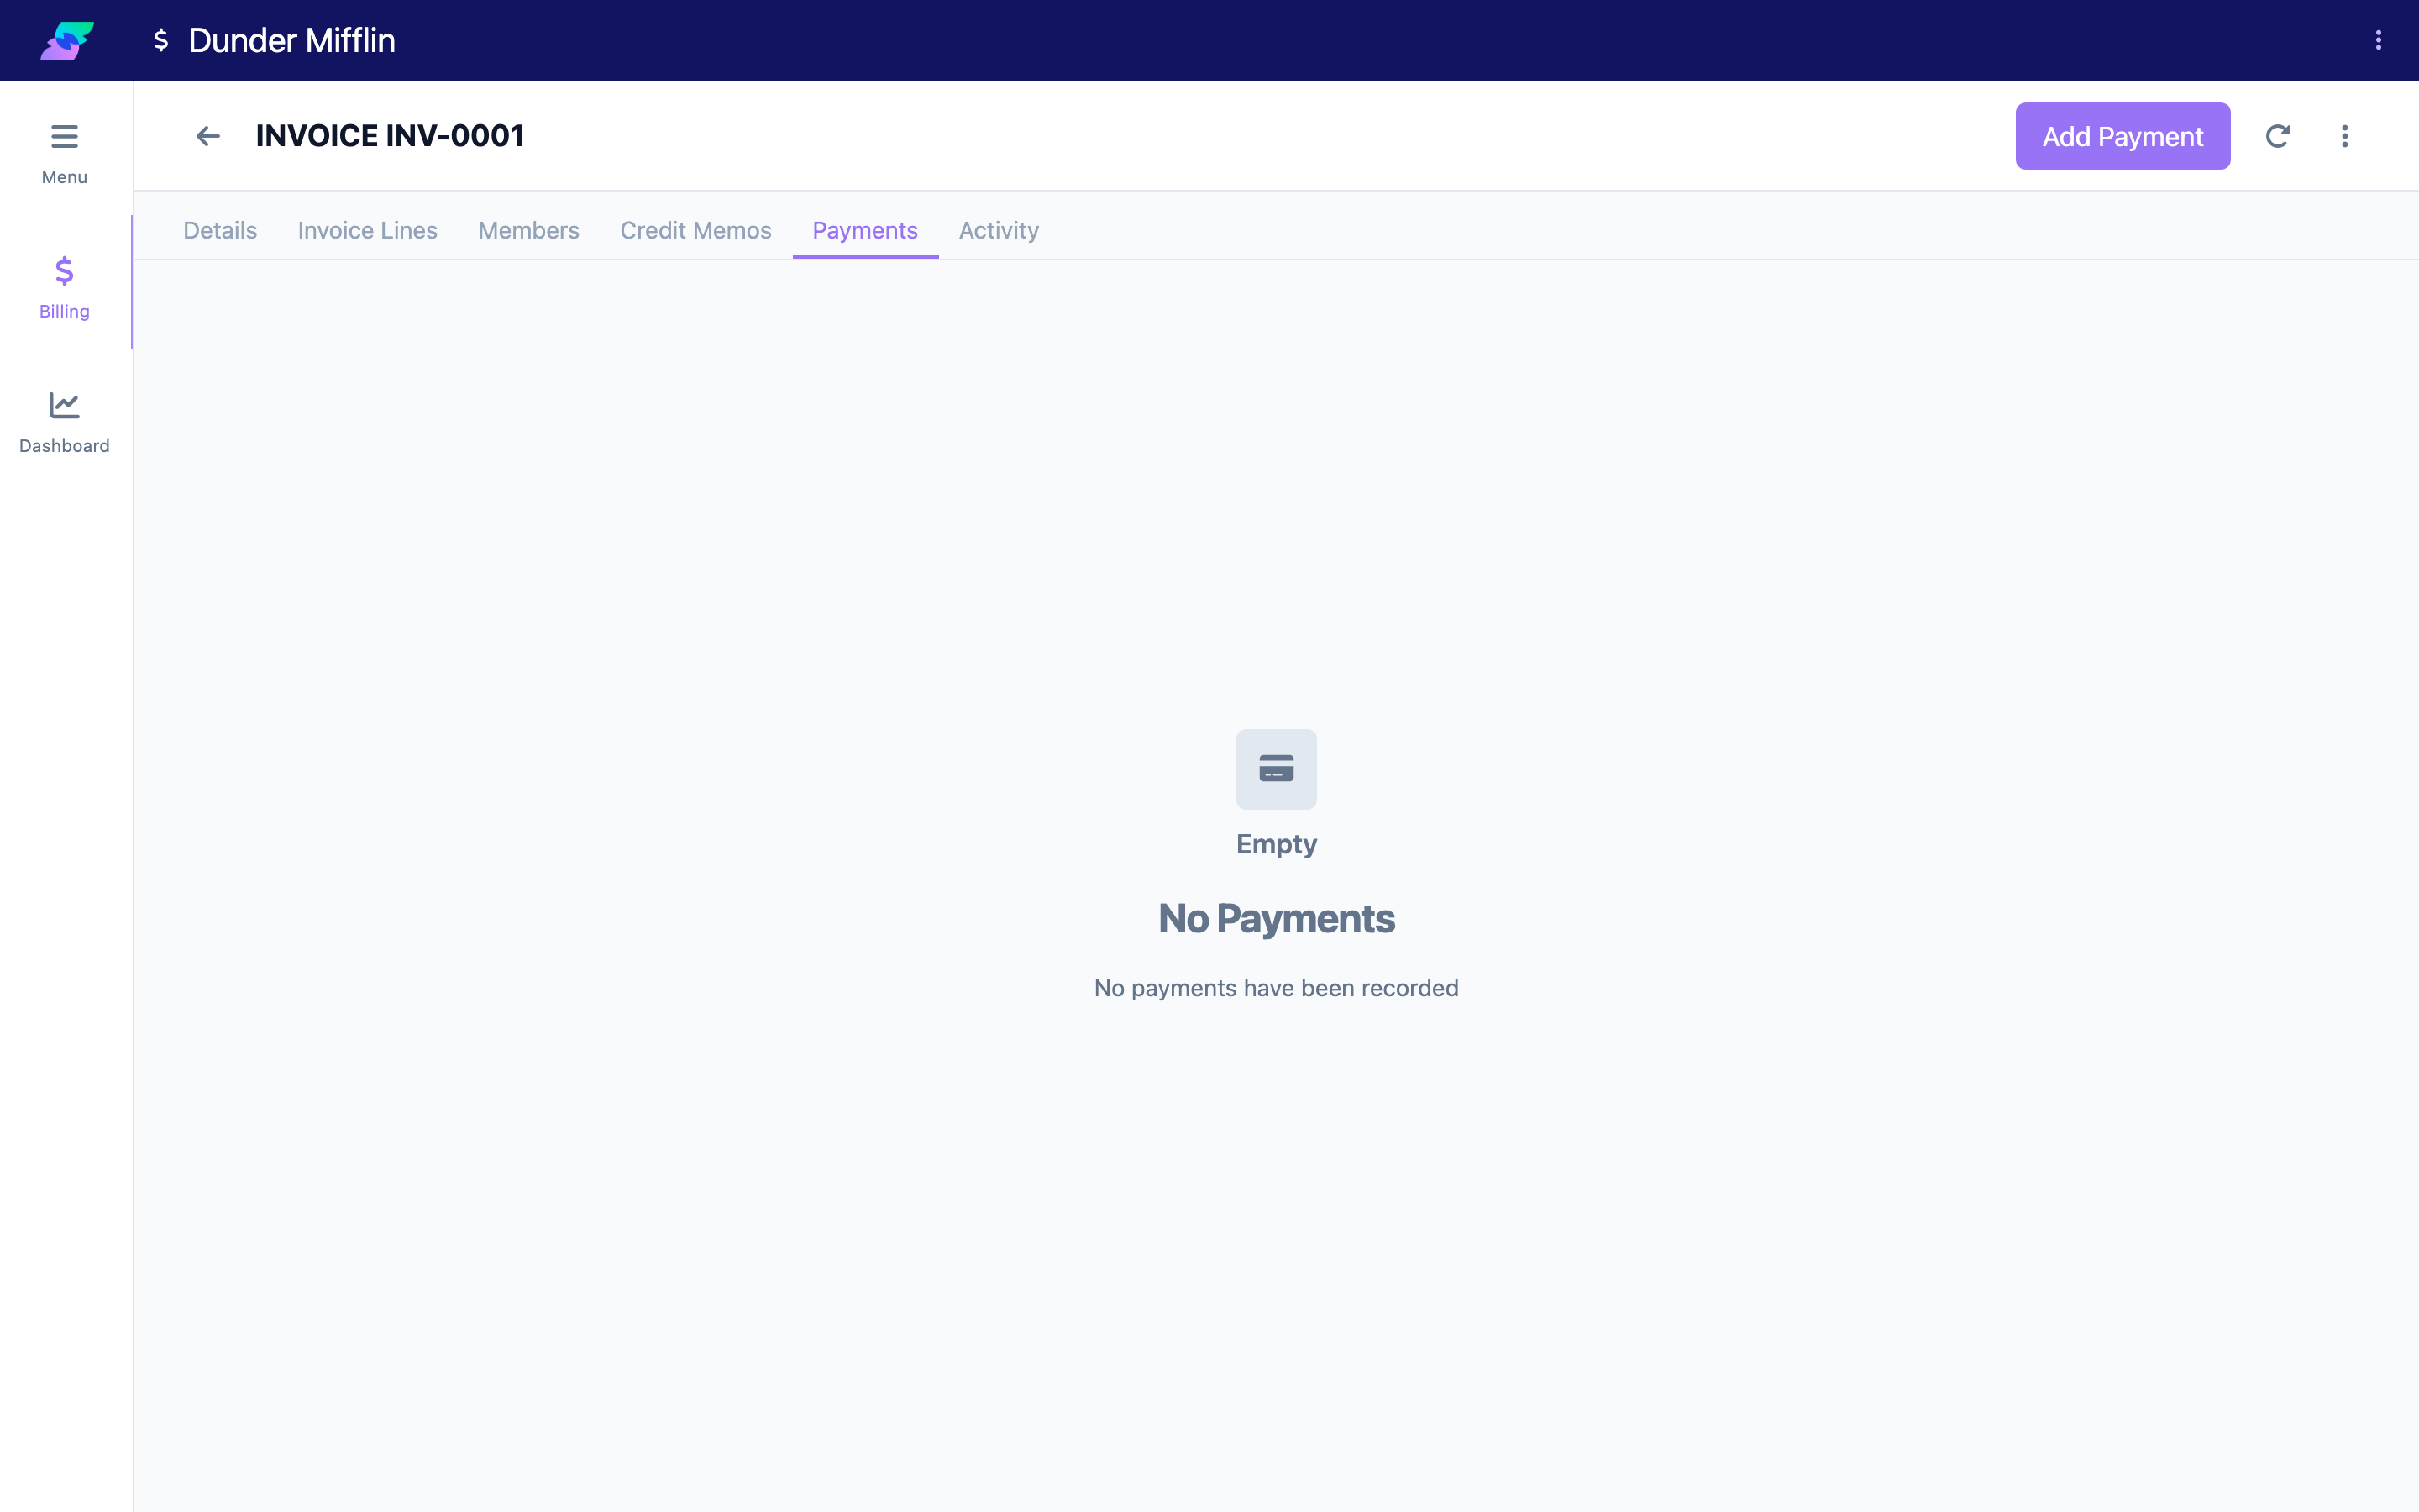Viewport: 2419px width, 1512px height.
Task: Click the 'Empty' label
Action: tap(1277, 844)
